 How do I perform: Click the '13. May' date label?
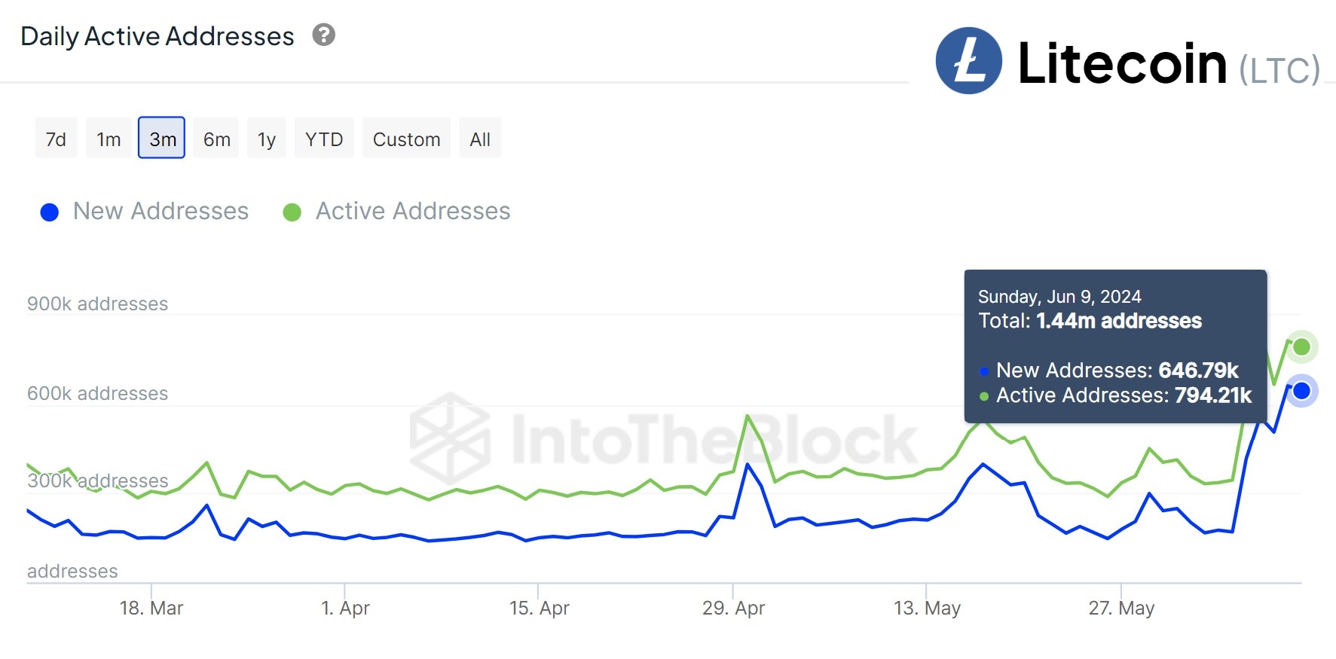(927, 608)
